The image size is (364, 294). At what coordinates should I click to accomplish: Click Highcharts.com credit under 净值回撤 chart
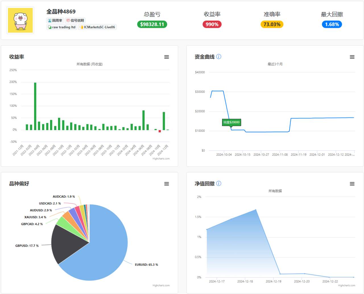(x=346, y=285)
